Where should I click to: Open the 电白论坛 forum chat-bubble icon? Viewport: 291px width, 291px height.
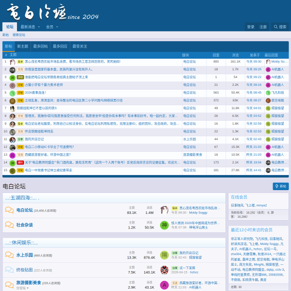9,210
